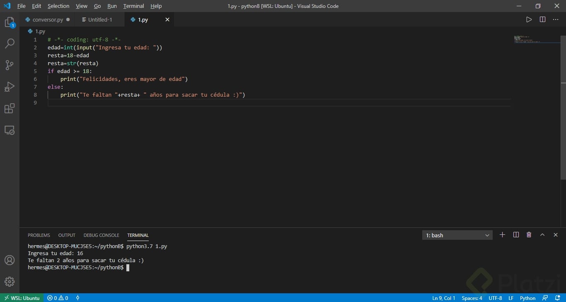Screen dimensions: 566x302
Task: Open the terminal selector dropdown '1: bash'
Action: tap(457, 235)
